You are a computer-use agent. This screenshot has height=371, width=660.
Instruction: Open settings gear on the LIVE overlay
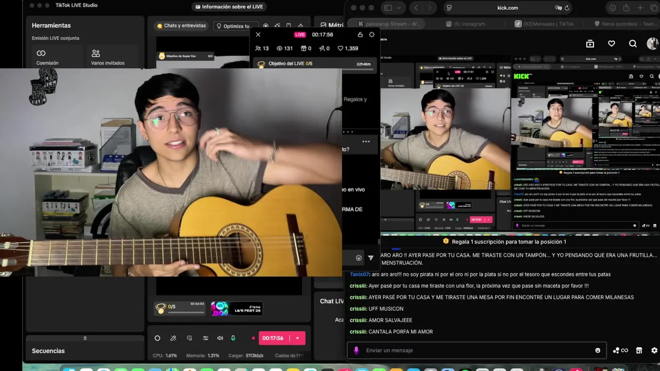tap(372, 35)
